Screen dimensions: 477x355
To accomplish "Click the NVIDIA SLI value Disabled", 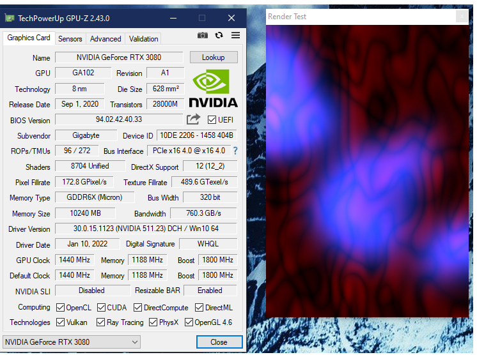I will pyautogui.click(x=93, y=291).
